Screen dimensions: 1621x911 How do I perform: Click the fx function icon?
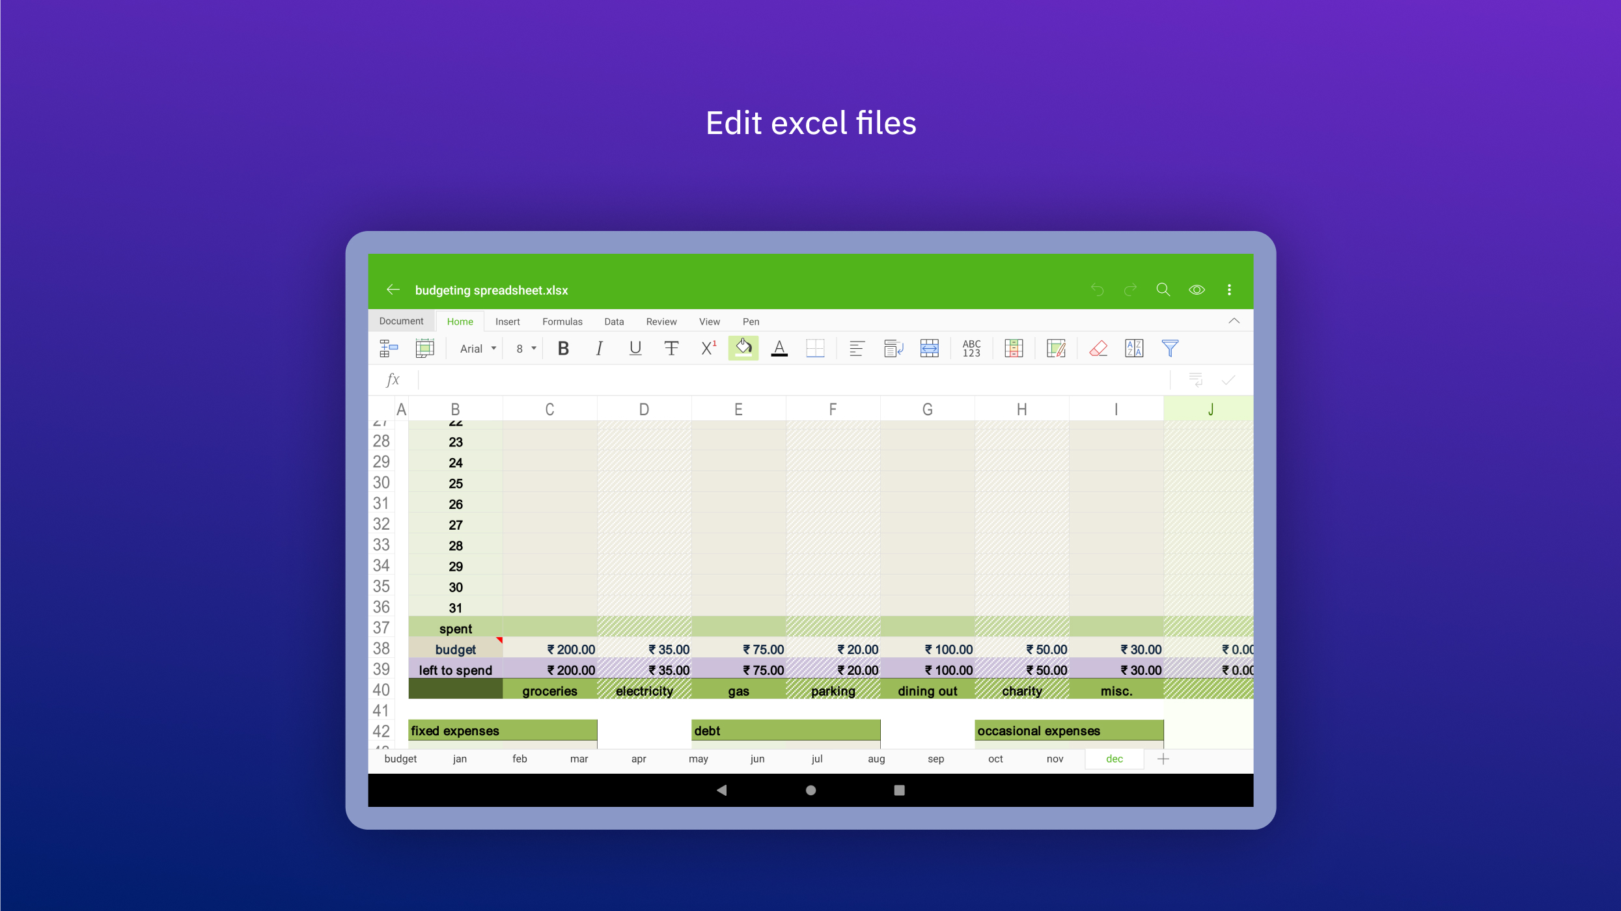click(x=393, y=380)
